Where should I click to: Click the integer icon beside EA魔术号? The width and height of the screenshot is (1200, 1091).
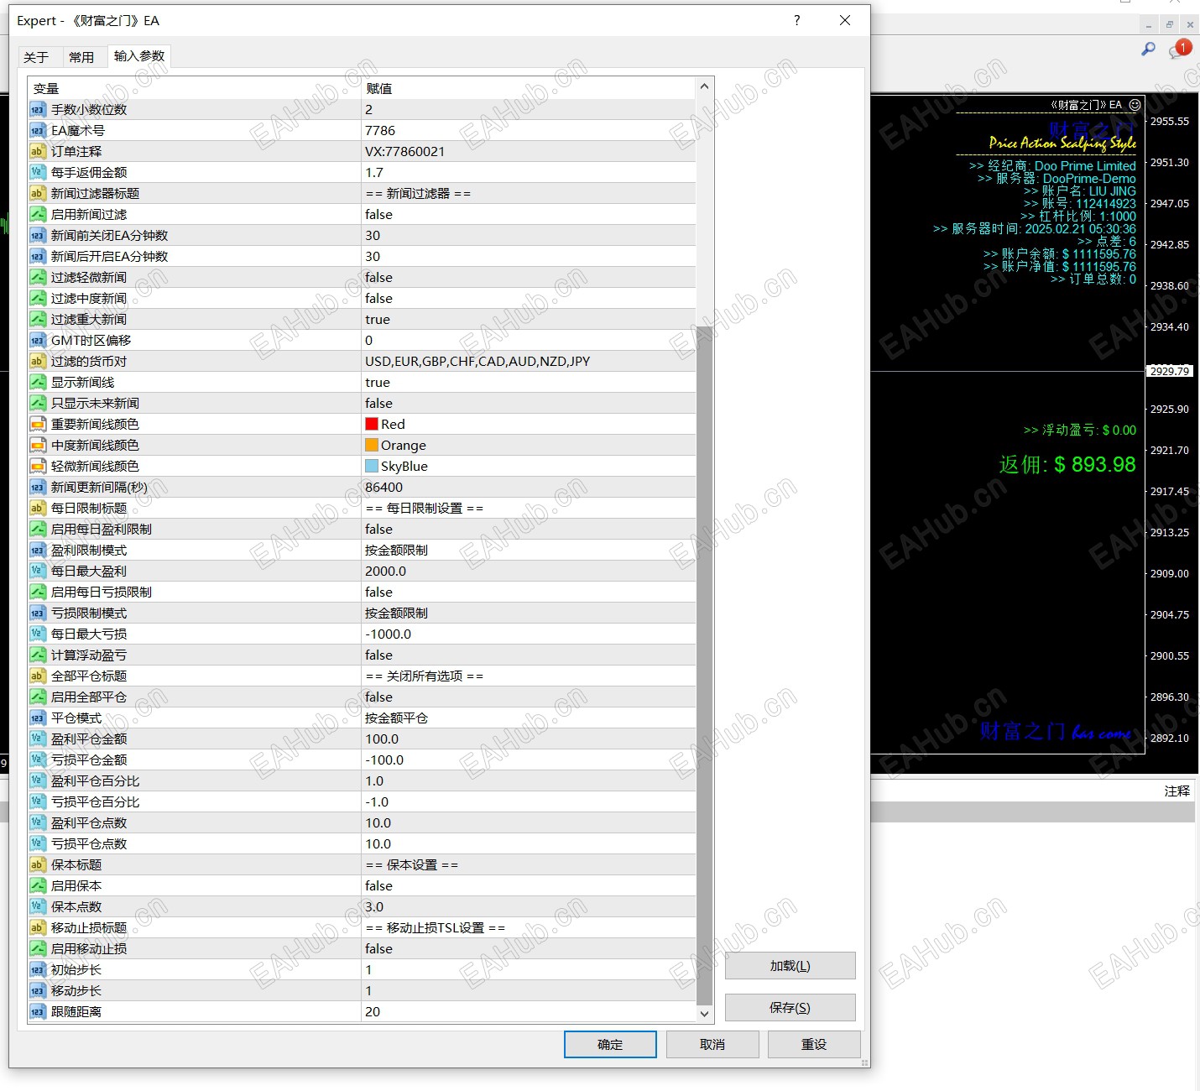click(x=37, y=131)
